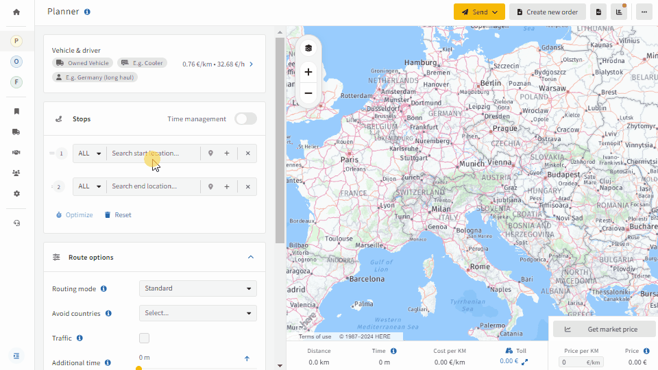Click panel scrollbar down arrow
The image size is (658, 370).
point(280,366)
